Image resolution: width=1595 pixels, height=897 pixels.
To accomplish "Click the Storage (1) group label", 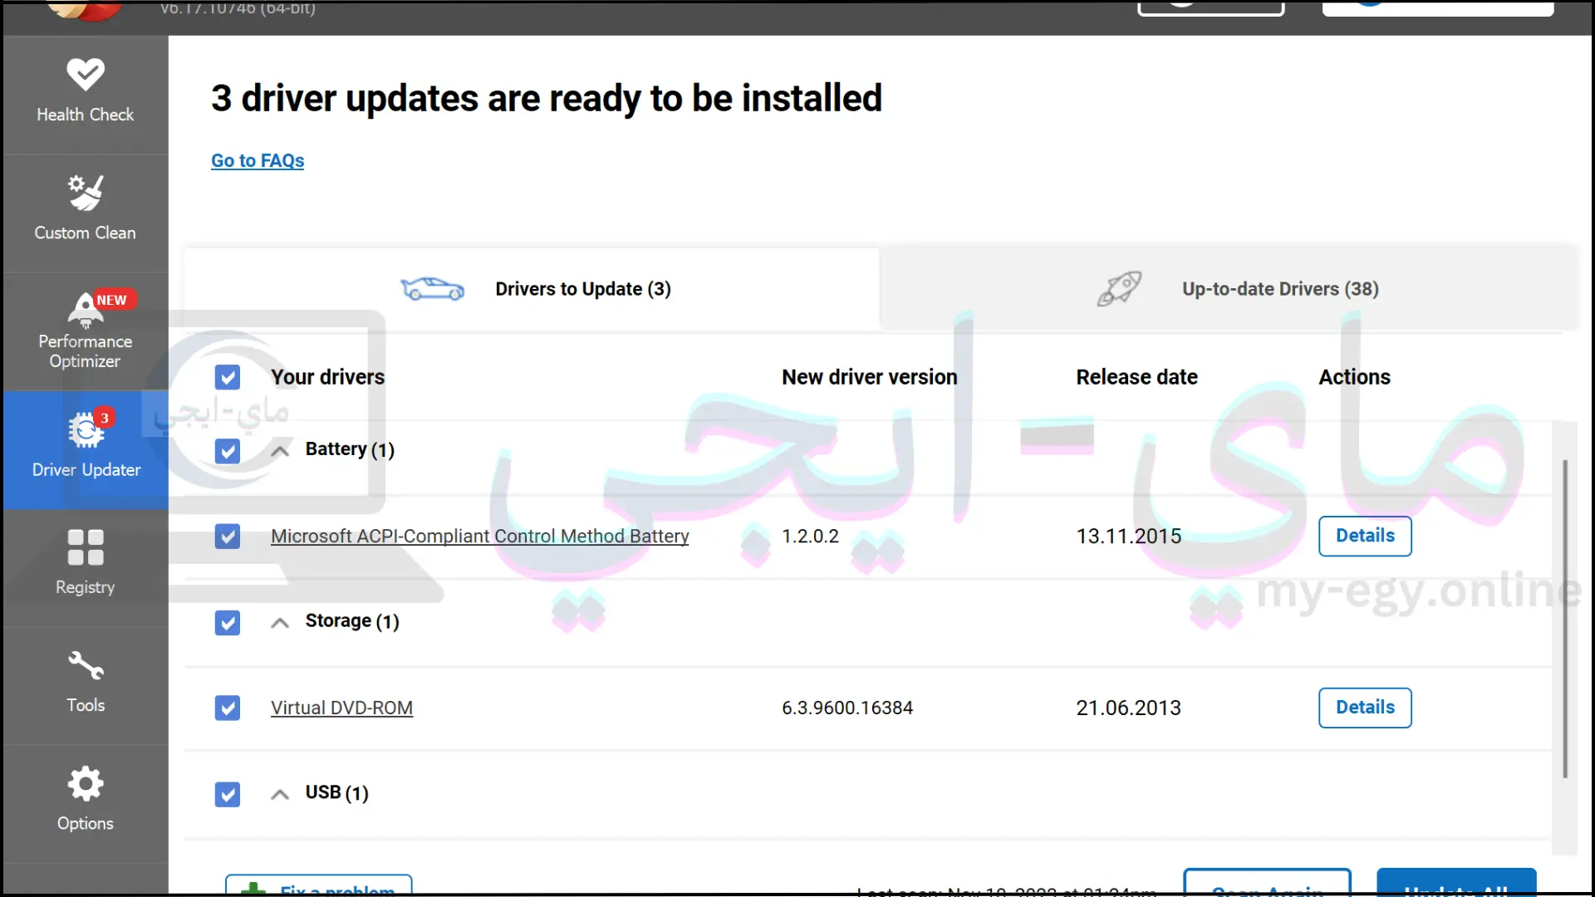I will [x=352, y=621].
